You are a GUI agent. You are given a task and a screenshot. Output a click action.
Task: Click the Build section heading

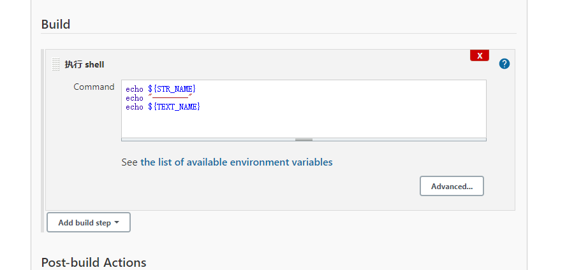[x=55, y=24]
